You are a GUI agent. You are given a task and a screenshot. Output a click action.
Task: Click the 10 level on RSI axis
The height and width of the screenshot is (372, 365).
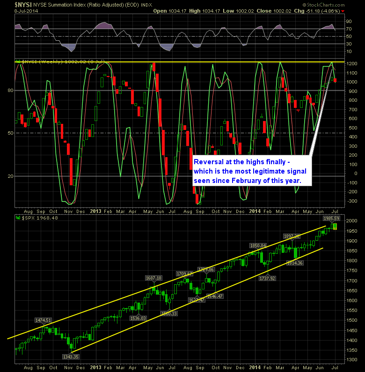click(349, 52)
